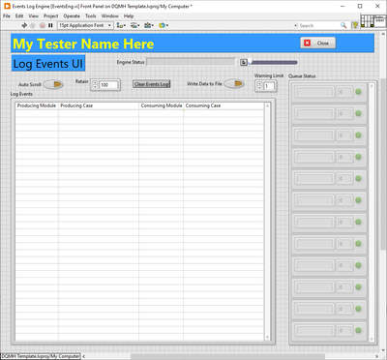This screenshot has width=387, height=360.
Task: Click the Pause icon in toolbar
Action: [x=50, y=25]
